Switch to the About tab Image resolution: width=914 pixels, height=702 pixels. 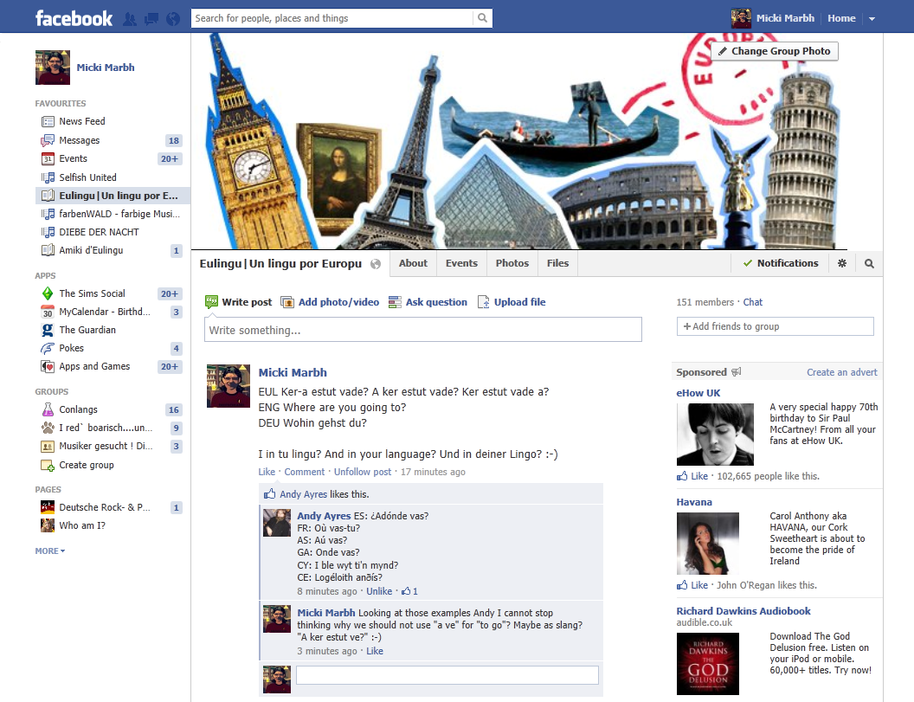pos(413,263)
